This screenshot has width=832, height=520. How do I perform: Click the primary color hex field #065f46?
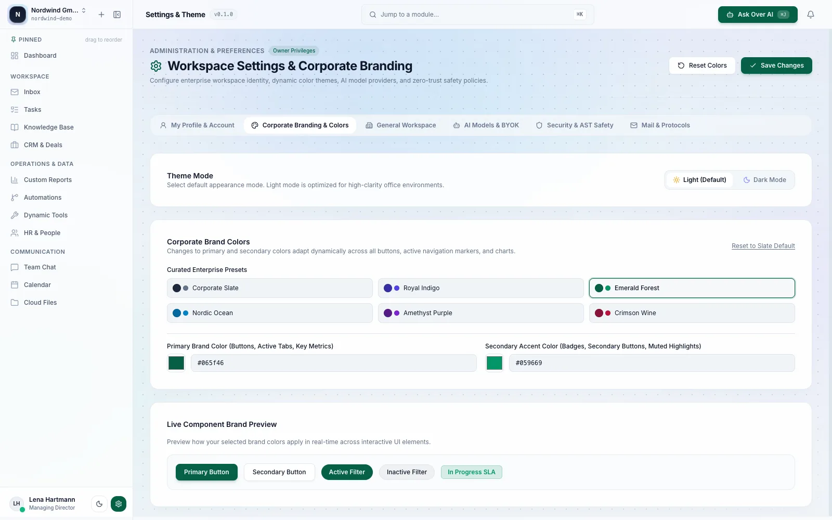click(334, 363)
